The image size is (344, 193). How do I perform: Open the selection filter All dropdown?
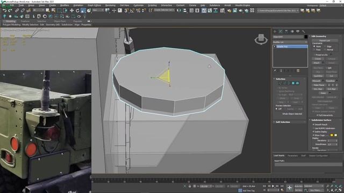coord(38,10)
